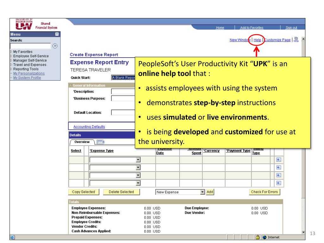
Task: Click the 'Cash Advances Applied:' label
Action: point(91,231)
